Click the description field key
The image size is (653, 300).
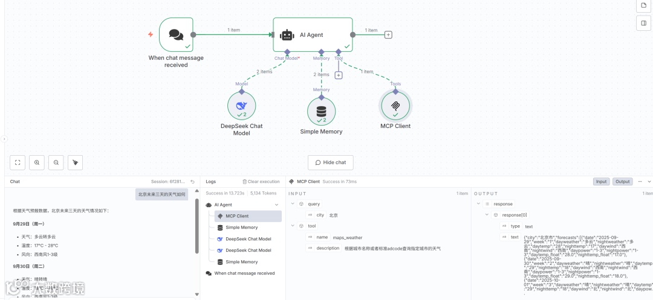click(328, 248)
